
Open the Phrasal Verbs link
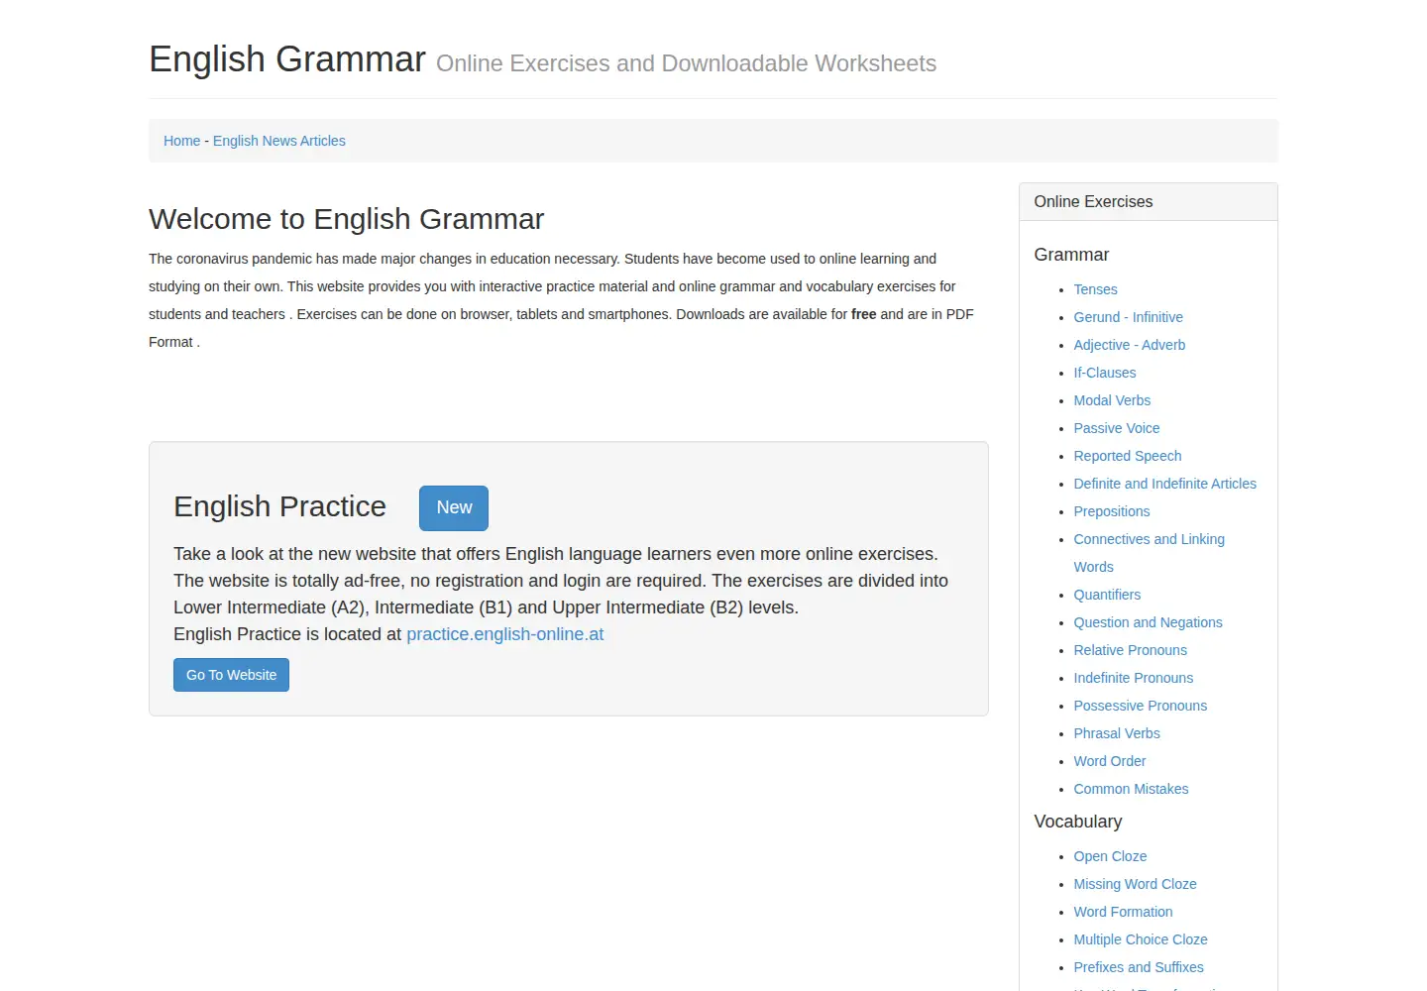coord(1116,733)
